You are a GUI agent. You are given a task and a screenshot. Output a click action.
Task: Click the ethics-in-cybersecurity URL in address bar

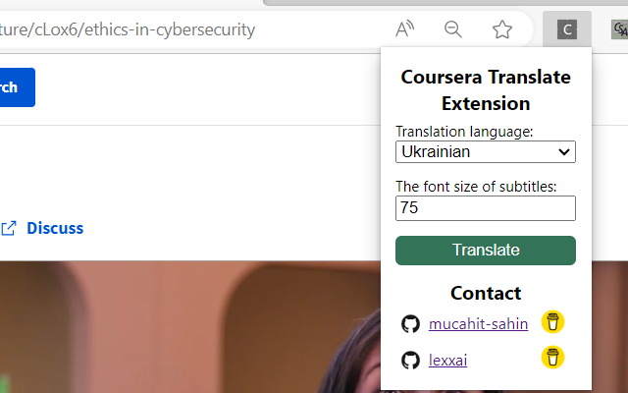[x=128, y=29]
